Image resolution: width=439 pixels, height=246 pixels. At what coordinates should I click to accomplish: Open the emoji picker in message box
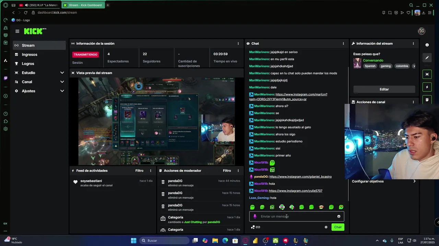pos(339,216)
